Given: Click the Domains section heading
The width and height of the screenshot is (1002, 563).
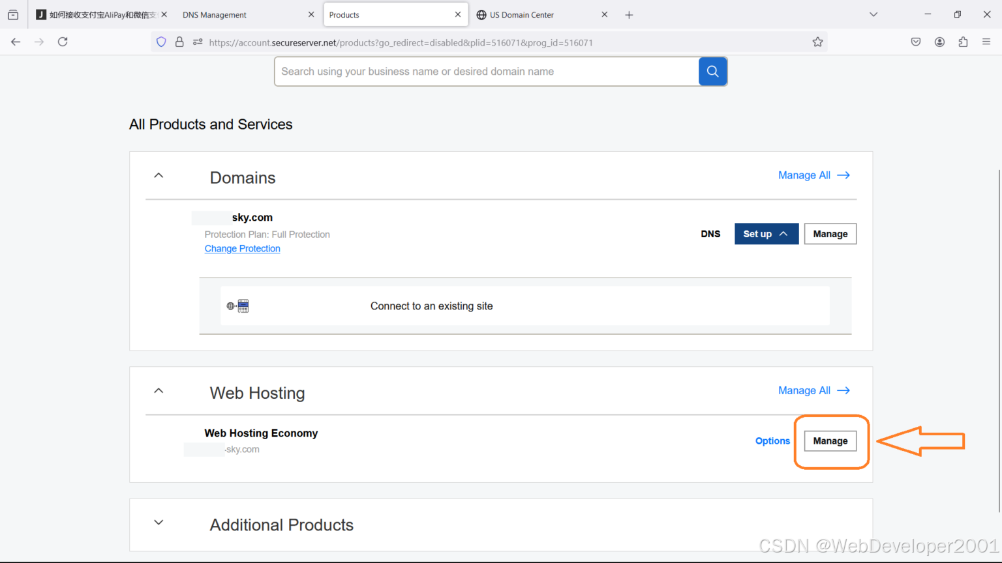Looking at the screenshot, I should click(x=243, y=178).
